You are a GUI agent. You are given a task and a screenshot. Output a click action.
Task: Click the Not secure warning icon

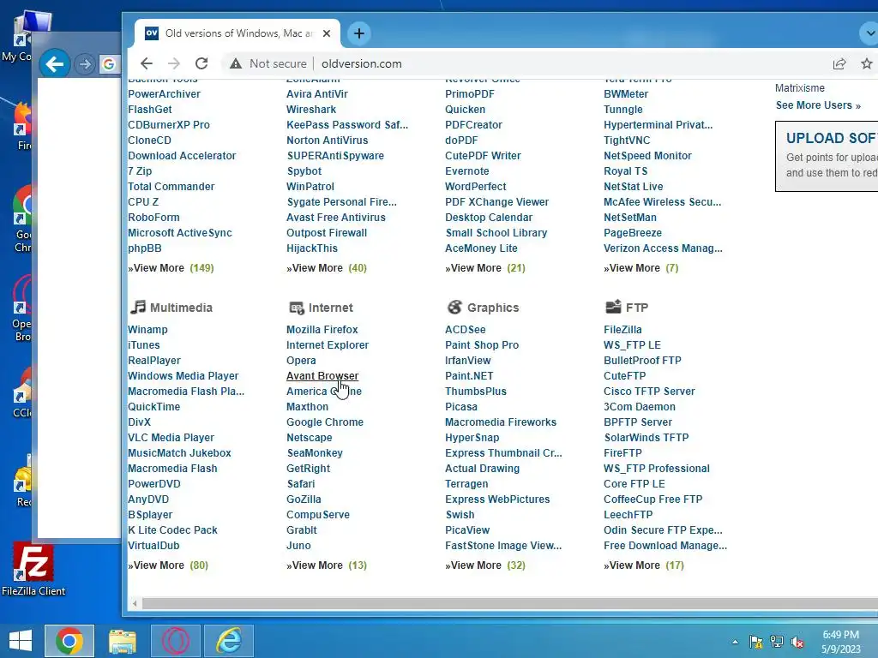point(236,63)
